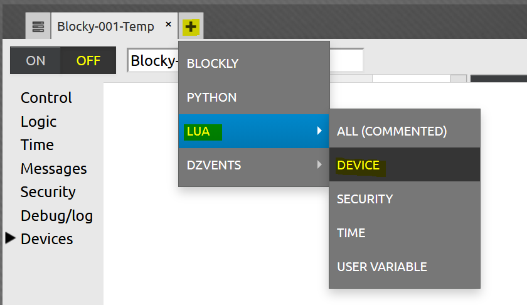Select the TIME Lua template
Image resolution: width=527 pixels, height=305 pixels.
pyautogui.click(x=351, y=233)
